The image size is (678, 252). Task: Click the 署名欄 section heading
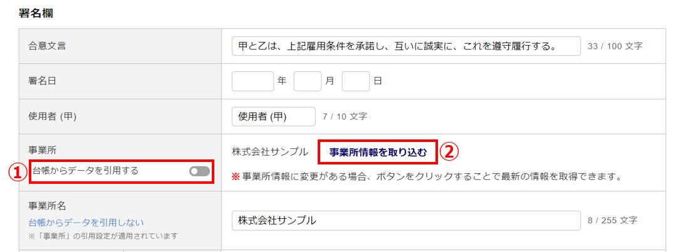click(x=36, y=13)
